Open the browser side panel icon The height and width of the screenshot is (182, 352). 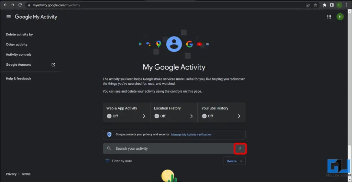(332, 5)
